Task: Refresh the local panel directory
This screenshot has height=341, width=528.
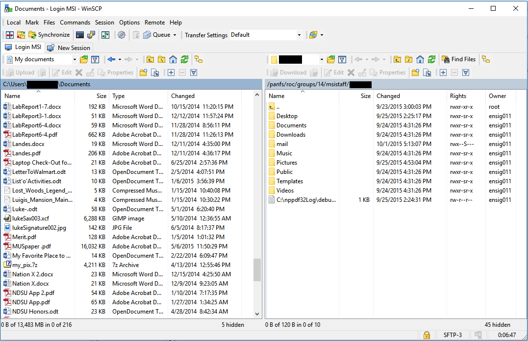Action: [184, 59]
